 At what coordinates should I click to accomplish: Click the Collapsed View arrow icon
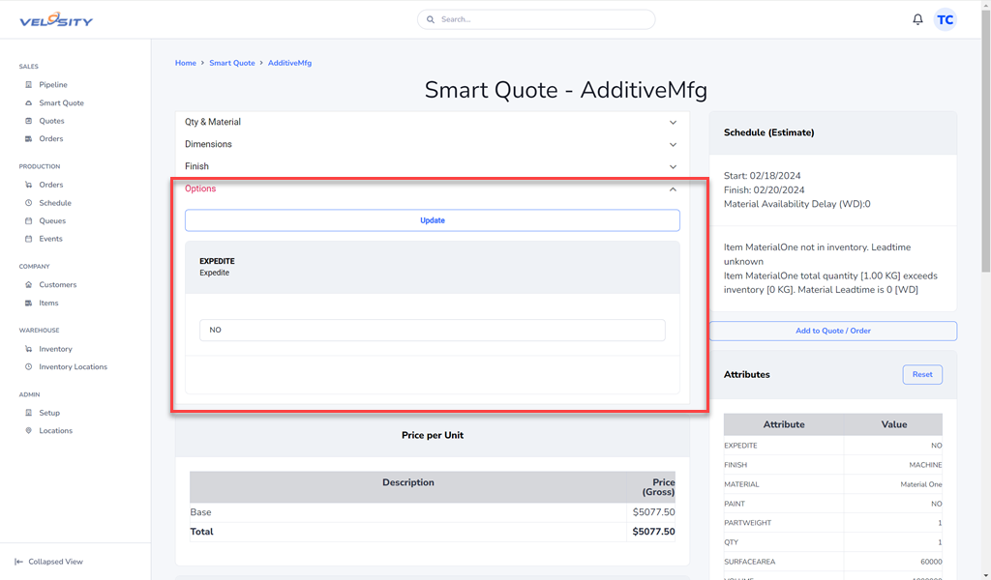point(19,562)
